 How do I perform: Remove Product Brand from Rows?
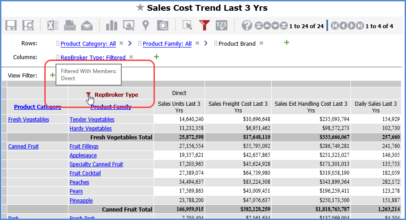(261, 43)
